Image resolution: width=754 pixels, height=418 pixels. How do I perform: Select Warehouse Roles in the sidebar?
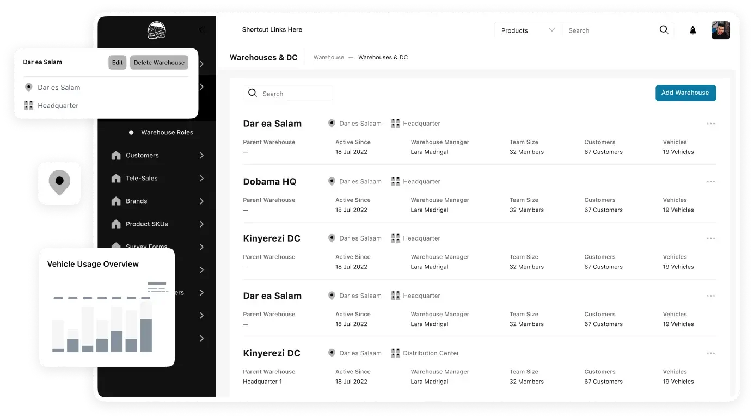(167, 133)
